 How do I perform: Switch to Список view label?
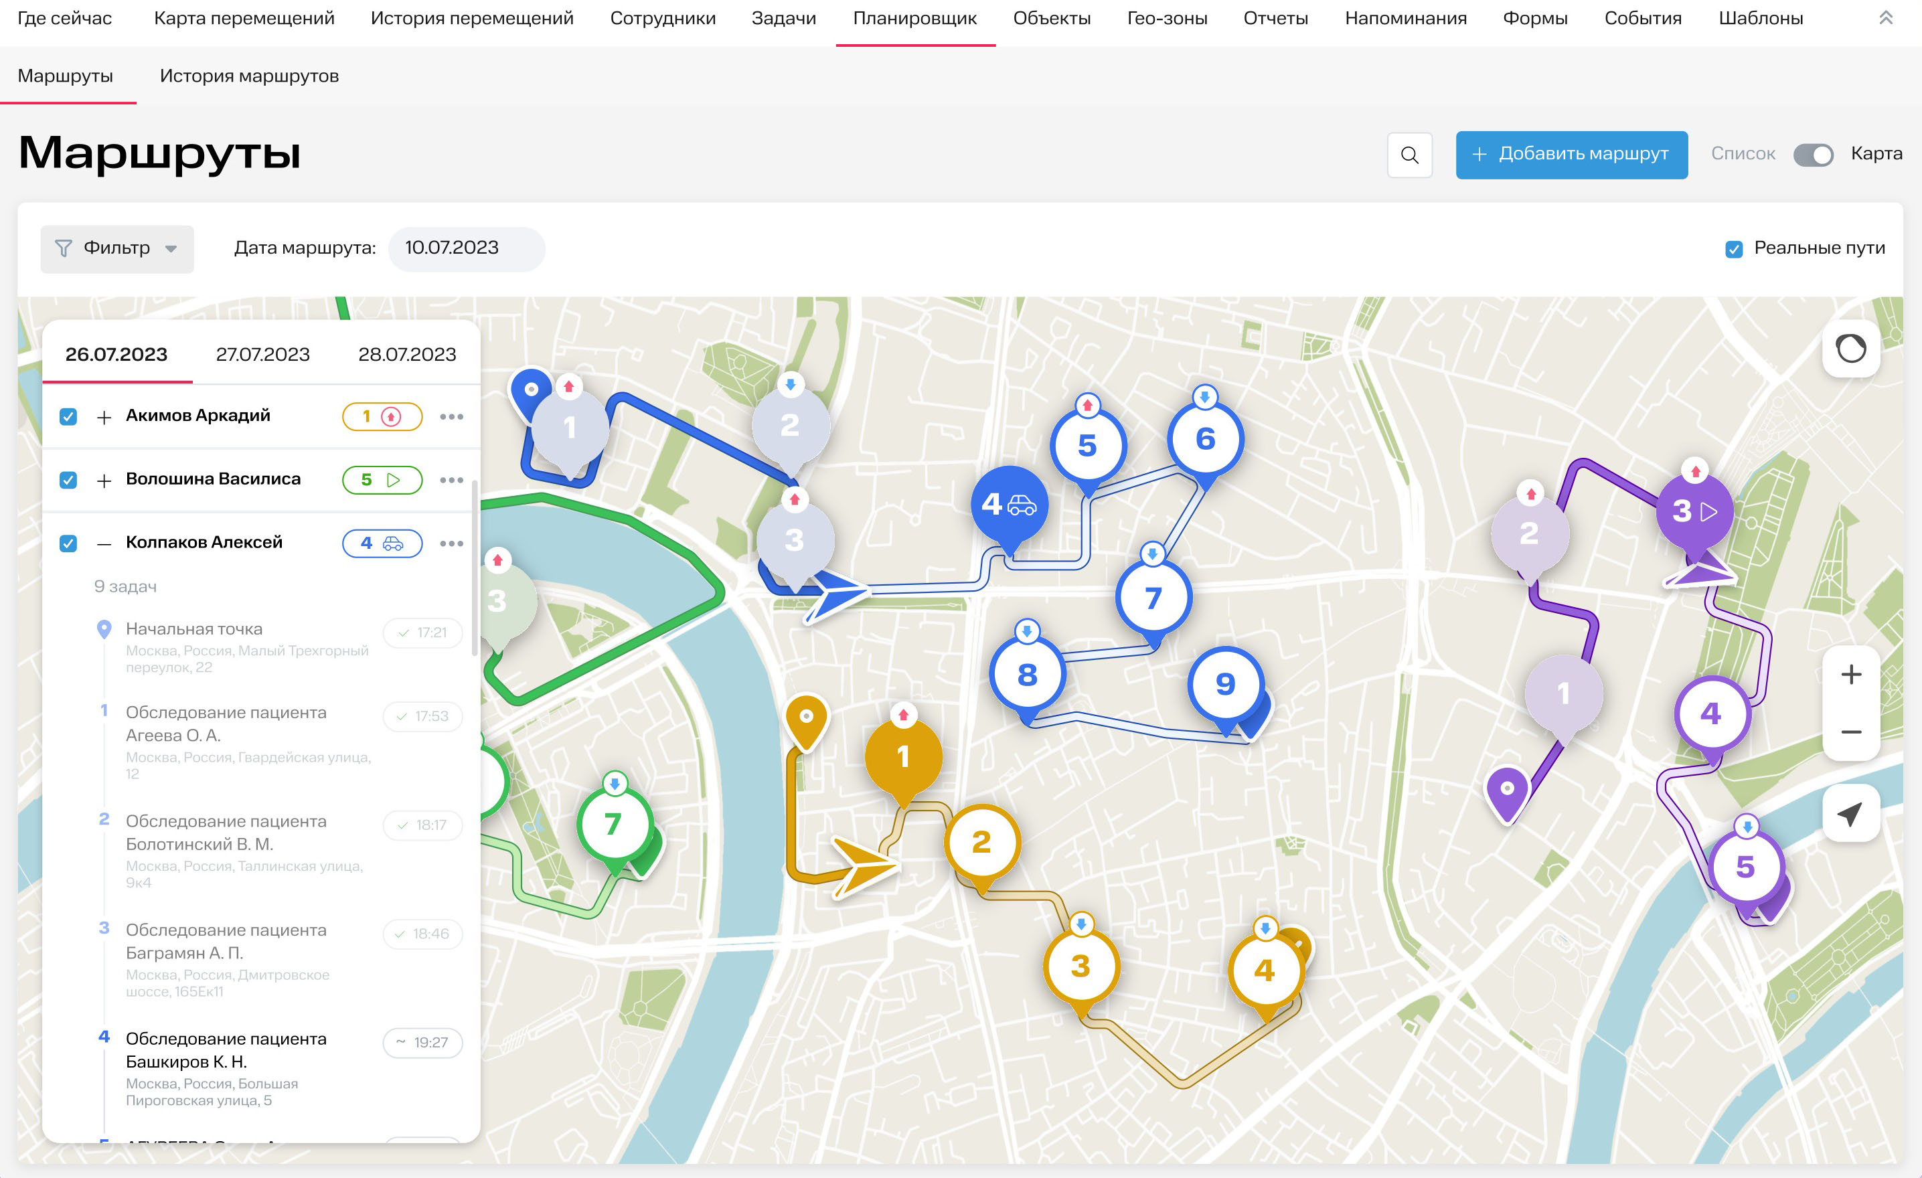[x=1743, y=154]
